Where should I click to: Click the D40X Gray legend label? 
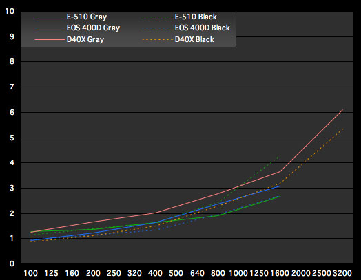[x=85, y=39]
